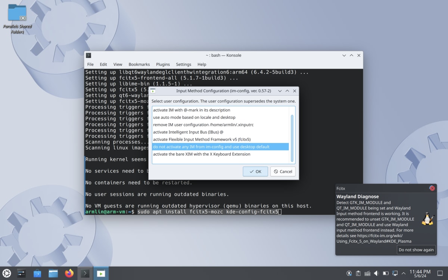The height and width of the screenshot is (280, 448).
Task: Click im-config dialog title bar icon
Action: (153, 91)
